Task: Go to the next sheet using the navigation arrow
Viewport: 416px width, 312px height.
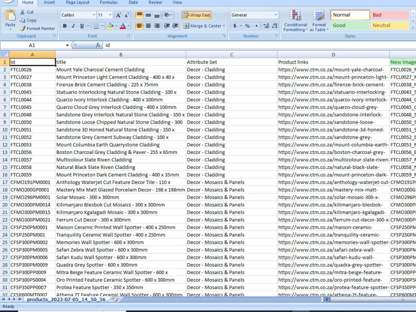Action: [14, 299]
